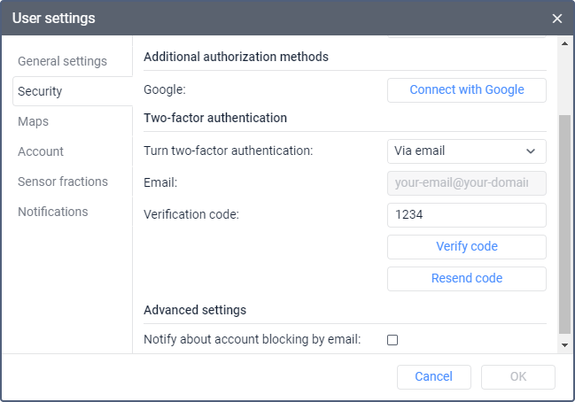Click the scrollbar down arrow
575x402 pixels.
[x=565, y=346]
